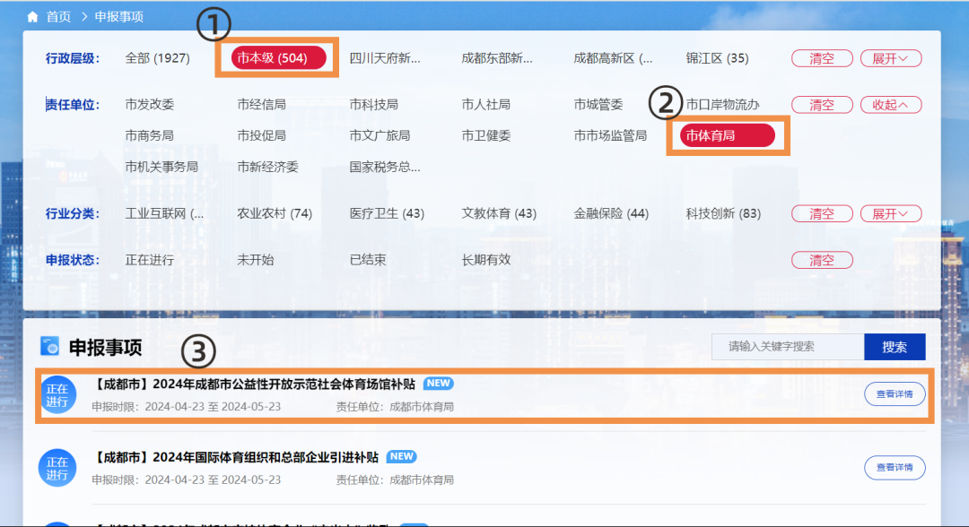Click the blue 搜索 button

point(895,346)
